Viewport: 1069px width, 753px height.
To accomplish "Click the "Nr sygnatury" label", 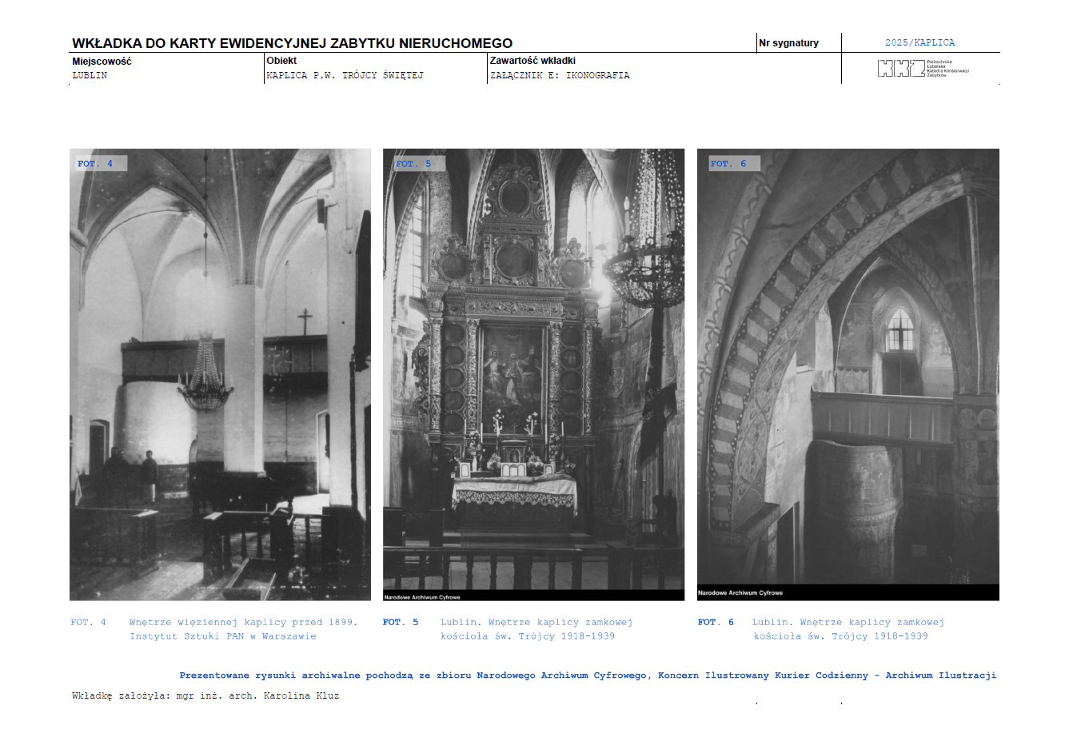I will 788,43.
